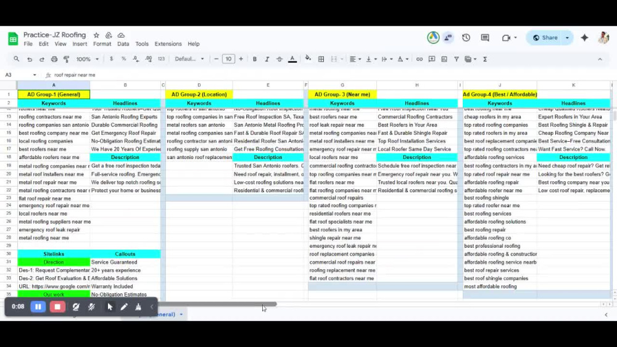Toggle bold formatting

pyautogui.click(x=255, y=59)
